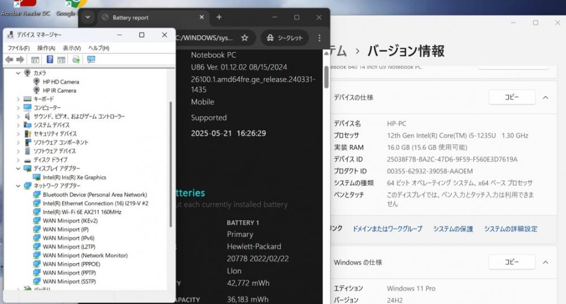Click the browser address bar
The width and height of the screenshot is (566, 304).
[205, 37]
